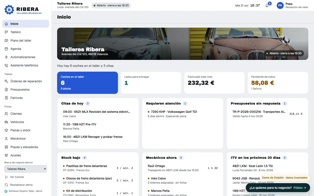Click Discos de freno delanteros (par) row
The image size is (314, 196).
[x=98, y=180]
